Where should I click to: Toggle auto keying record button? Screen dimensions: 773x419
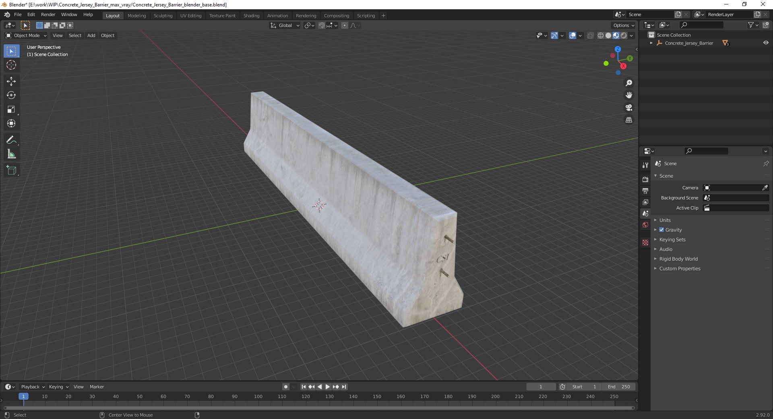(x=286, y=387)
